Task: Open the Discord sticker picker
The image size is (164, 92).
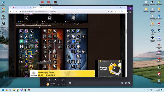Action: 126,83
